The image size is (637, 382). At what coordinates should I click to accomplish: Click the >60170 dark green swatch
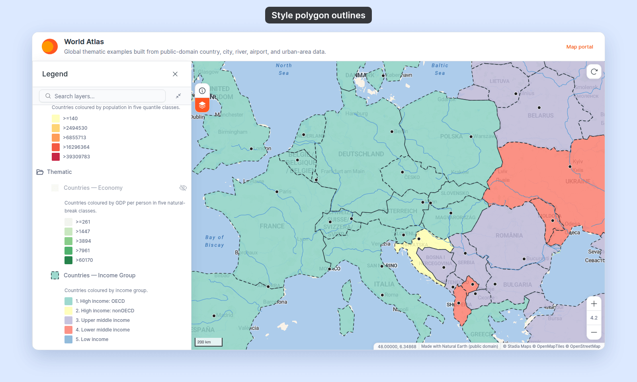point(68,260)
